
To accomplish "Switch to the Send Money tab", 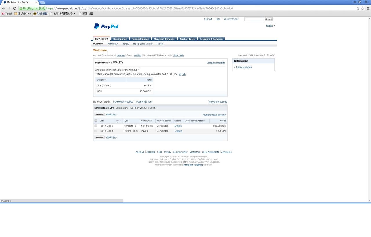I will tap(120, 39).
